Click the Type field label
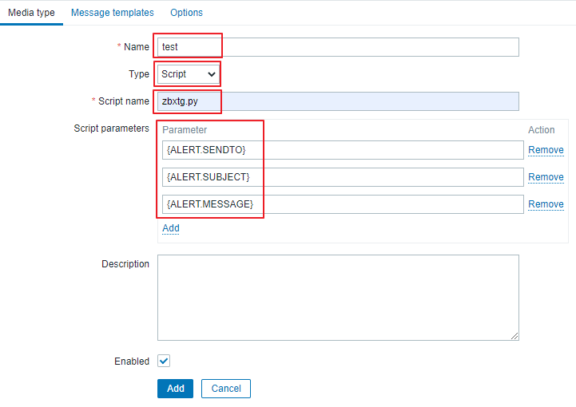576x407 pixels. tap(139, 74)
